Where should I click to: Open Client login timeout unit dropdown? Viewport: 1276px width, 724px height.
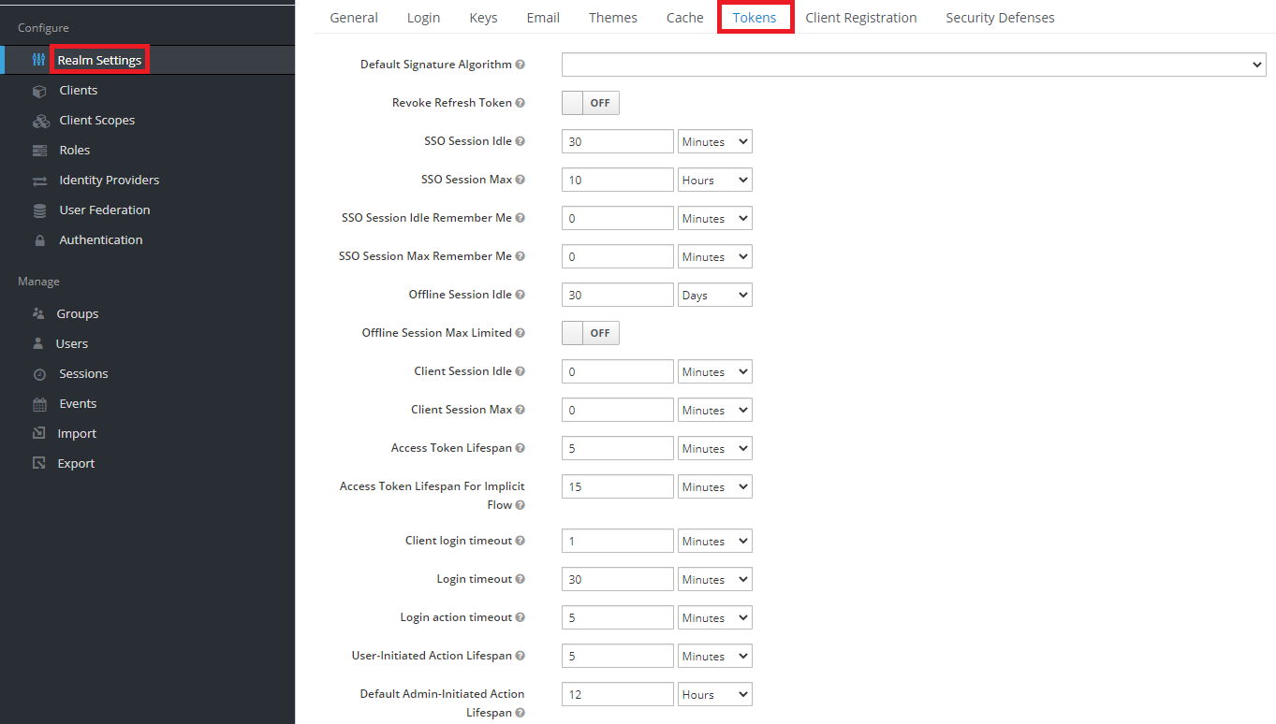(715, 541)
